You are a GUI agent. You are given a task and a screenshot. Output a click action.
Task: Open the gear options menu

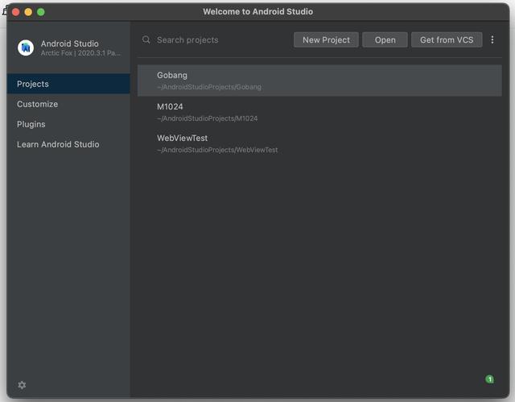(22, 385)
